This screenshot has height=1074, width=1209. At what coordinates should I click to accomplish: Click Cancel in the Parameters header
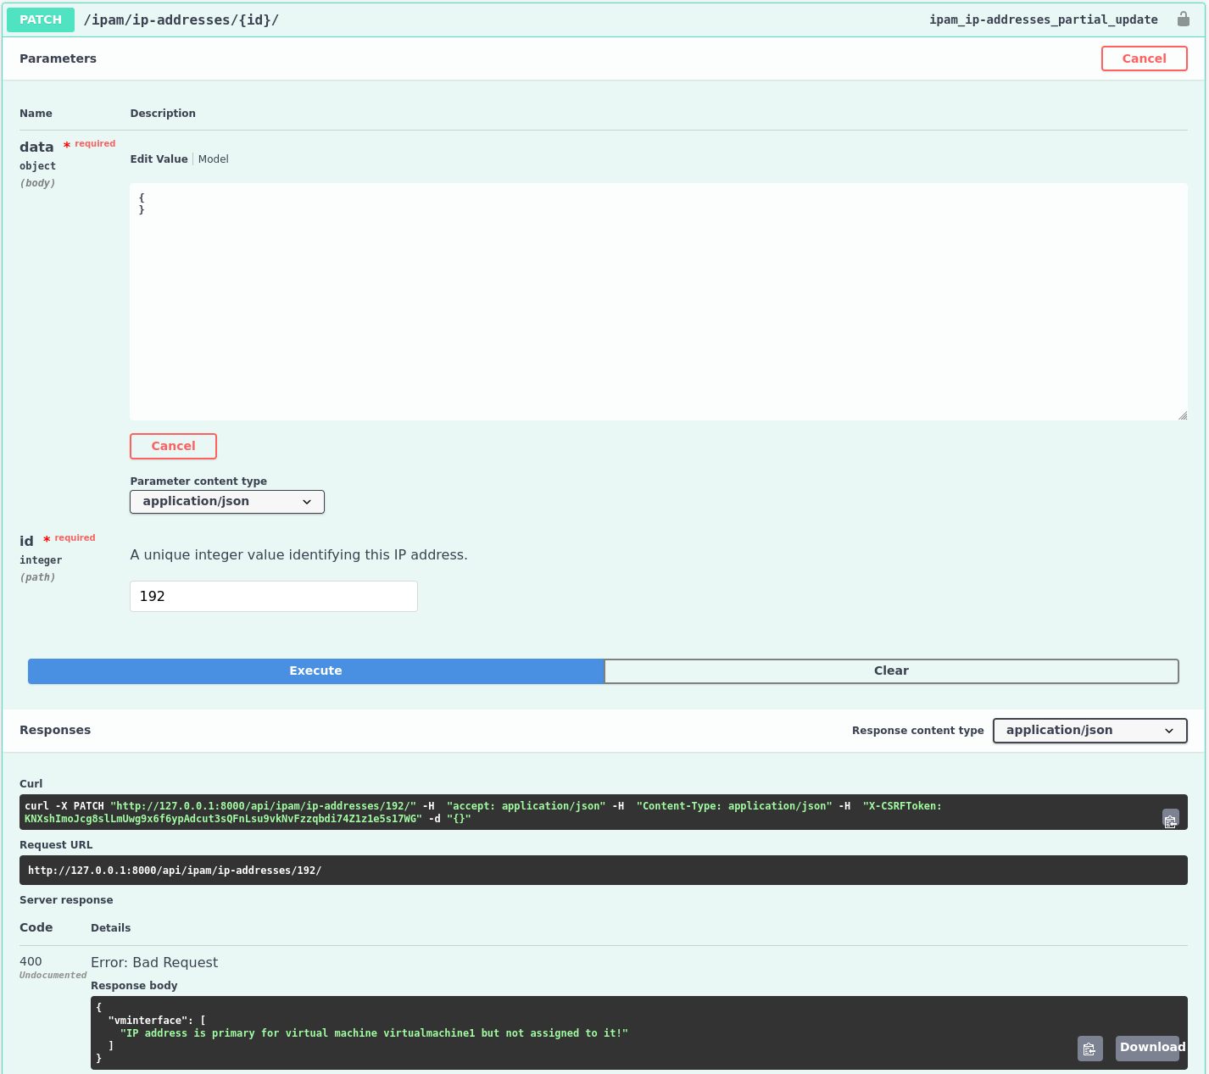pos(1144,58)
